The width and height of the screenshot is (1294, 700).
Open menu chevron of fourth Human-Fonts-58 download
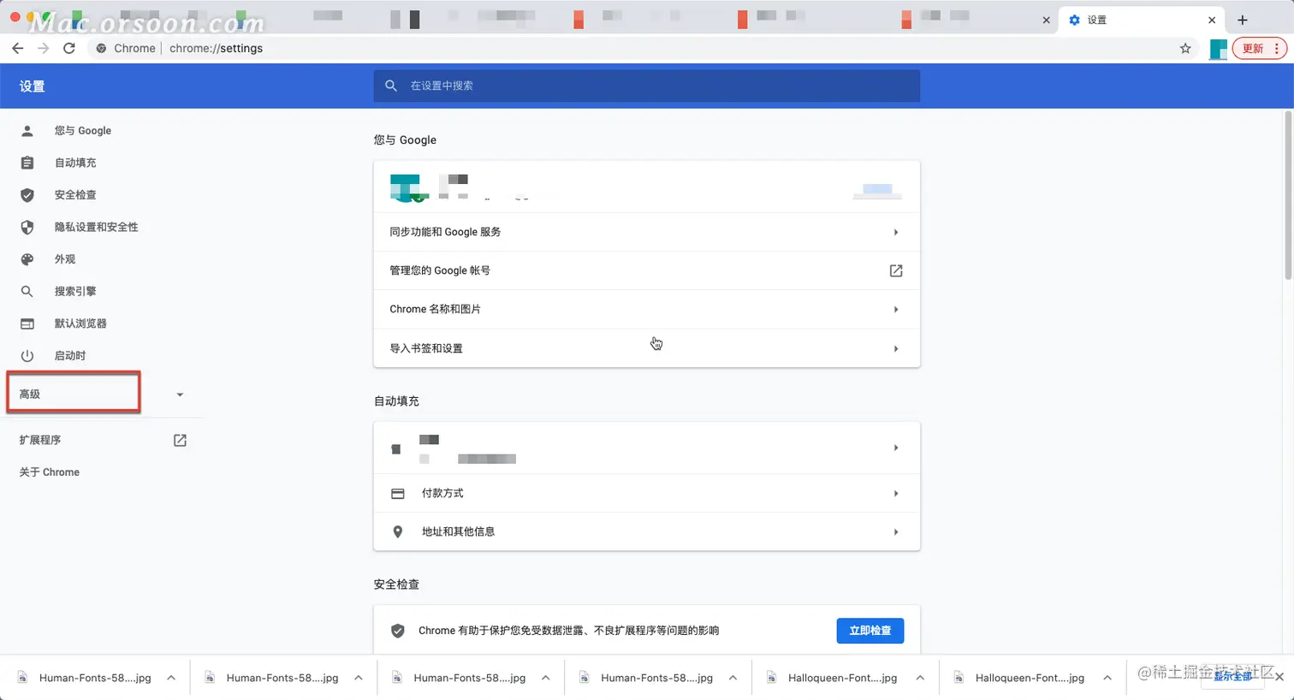coord(733,678)
